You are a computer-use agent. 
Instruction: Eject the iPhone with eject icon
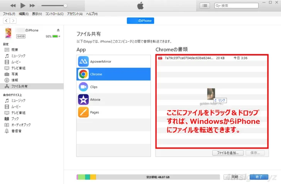pyautogui.click(x=58, y=30)
